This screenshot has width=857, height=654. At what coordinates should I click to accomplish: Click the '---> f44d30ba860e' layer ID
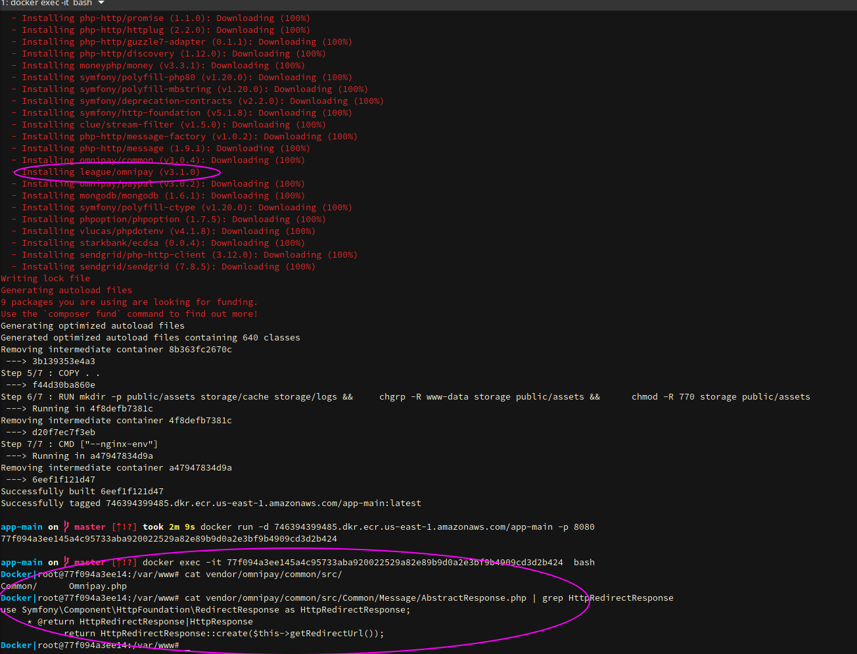[x=51, y=385]
